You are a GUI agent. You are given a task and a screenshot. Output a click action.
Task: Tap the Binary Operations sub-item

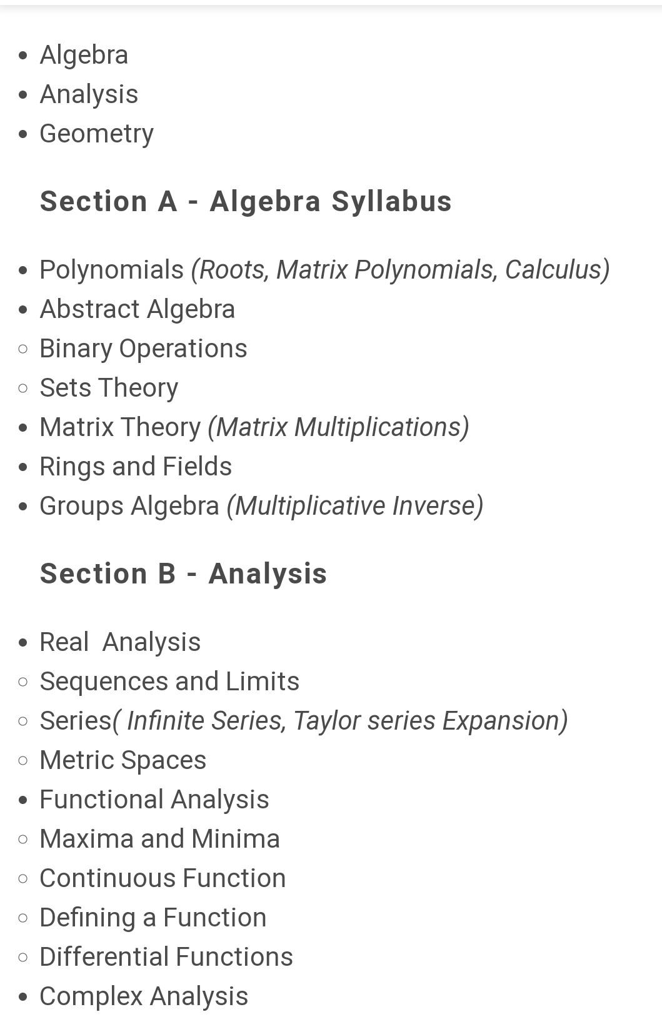[x=143, y=349]
